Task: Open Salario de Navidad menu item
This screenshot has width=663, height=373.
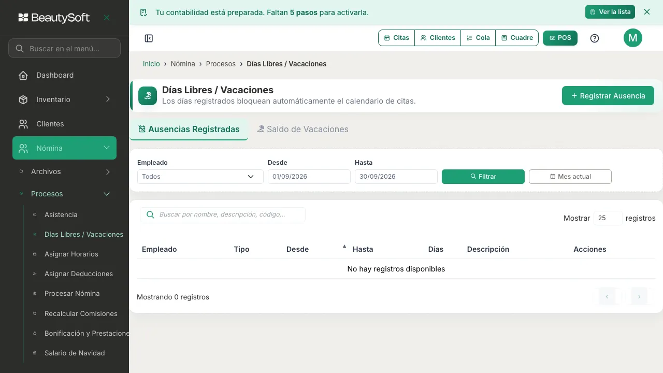Action: click(x=75, y=353)
